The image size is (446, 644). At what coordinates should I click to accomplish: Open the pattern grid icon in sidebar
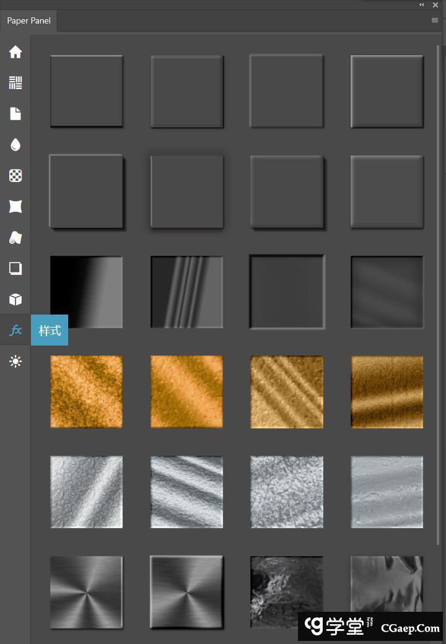tap(15, 83)
